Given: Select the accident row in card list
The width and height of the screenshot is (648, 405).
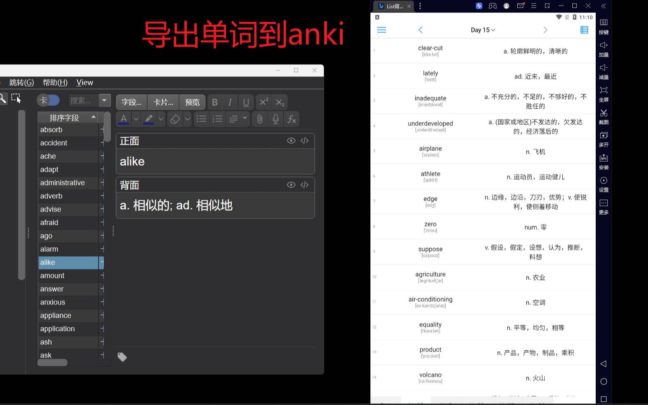Looking at the screenshot, I should pyautogui.click(x=68, y=143).
